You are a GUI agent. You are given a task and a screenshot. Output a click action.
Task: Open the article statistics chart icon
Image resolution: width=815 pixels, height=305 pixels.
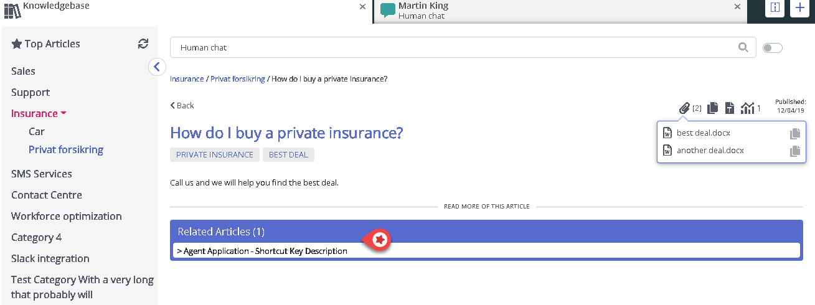click(x=747, y=108)
